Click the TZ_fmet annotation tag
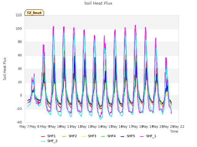 click(34, 13)
